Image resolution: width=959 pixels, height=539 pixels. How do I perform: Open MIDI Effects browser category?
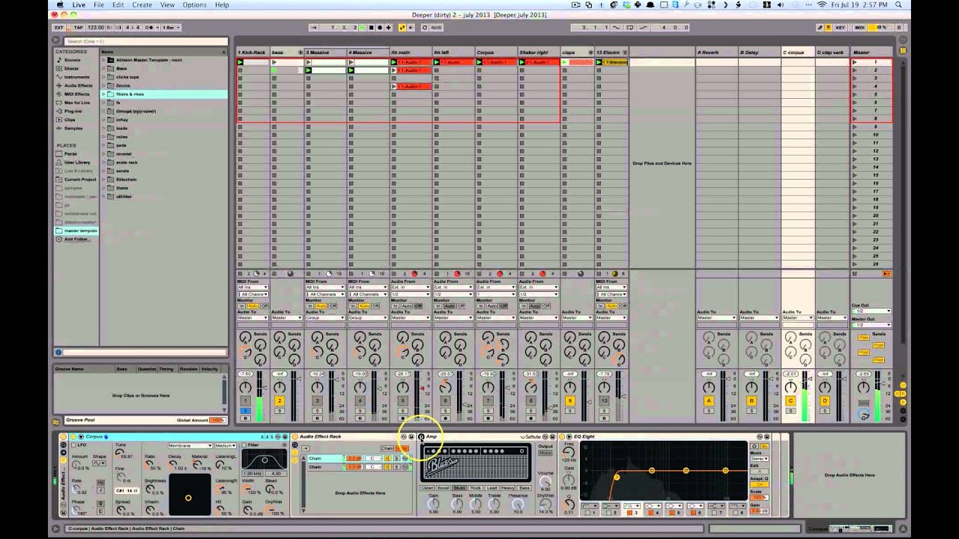[76, 94]
